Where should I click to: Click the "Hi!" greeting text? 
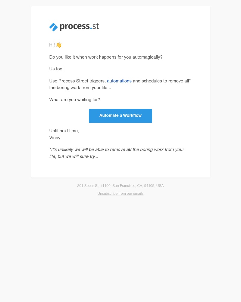[x=52, y=45]
